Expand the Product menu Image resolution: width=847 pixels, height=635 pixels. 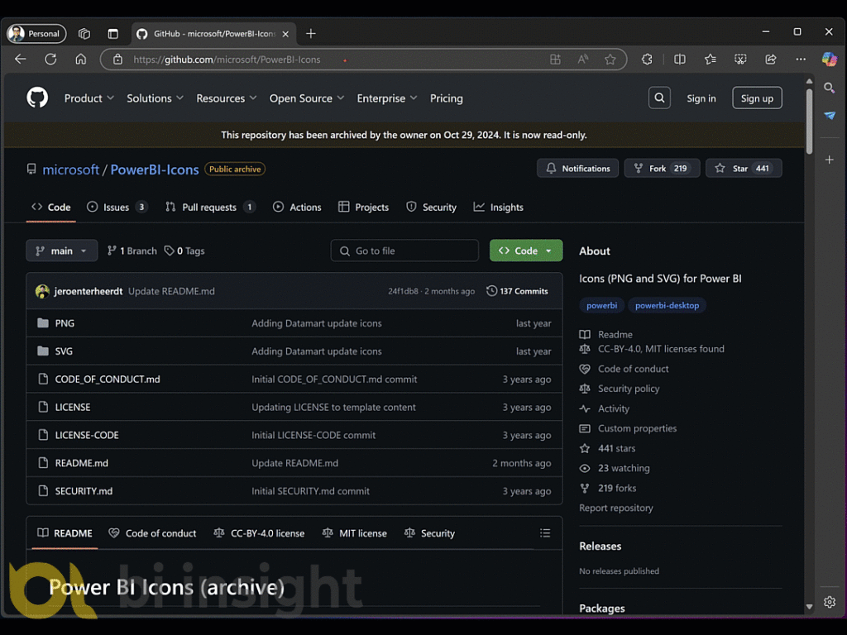(89, 98)
